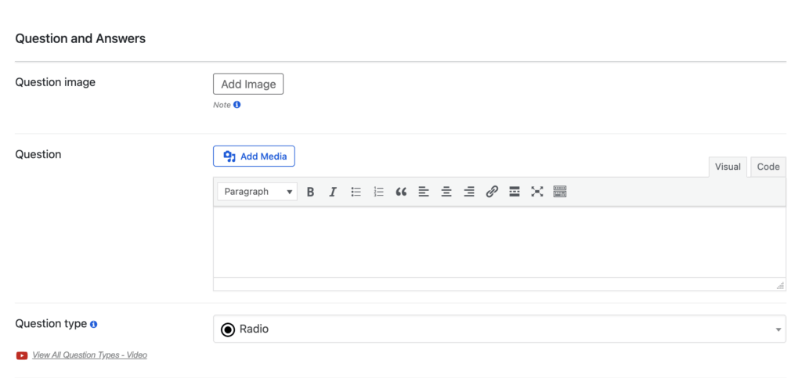Click the Add Image button

[248, 85]
